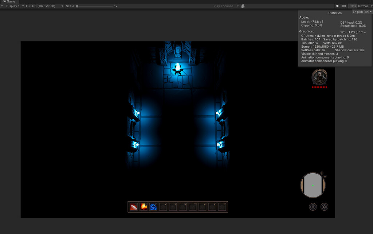373x234 pixels.
Task: Click the character portrait at top right
Action: click(x=319, y=78)
